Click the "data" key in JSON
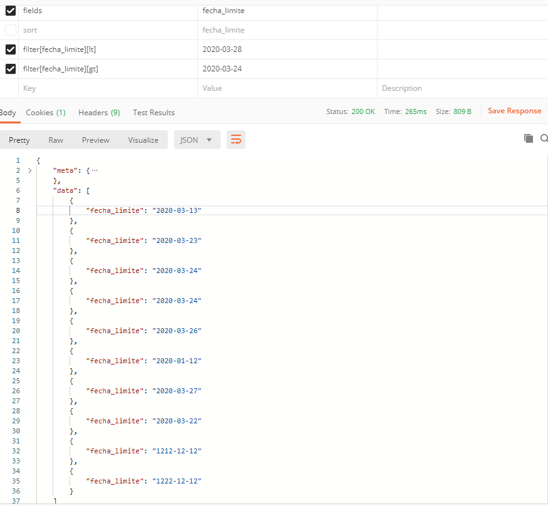Image resolution: width=548 pixels, height=506 pixels. pos(65,190)
